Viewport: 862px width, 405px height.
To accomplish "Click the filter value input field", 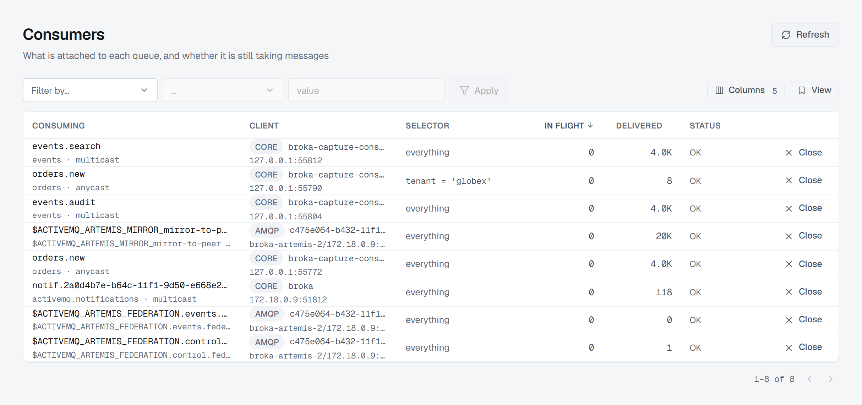I will [x=366, y=91].
